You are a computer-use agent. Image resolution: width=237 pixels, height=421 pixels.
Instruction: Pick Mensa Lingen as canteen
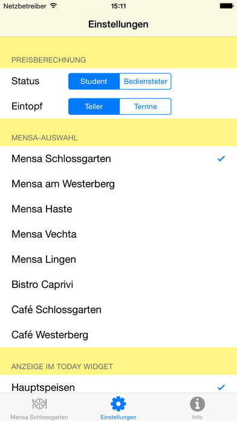pyautogui.click(x=118, y=259)
